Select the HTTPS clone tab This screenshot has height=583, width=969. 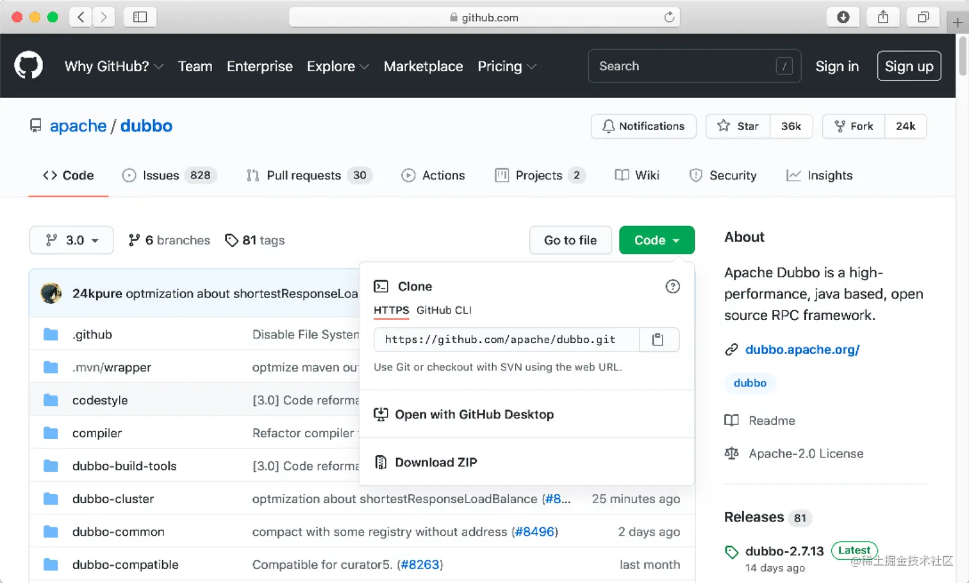click(392, 310)
